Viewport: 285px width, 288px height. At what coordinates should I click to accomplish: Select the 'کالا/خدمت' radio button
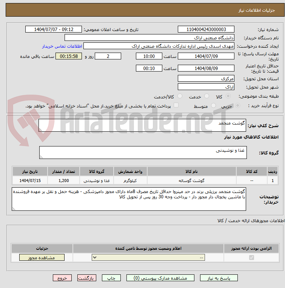[180, 96]
